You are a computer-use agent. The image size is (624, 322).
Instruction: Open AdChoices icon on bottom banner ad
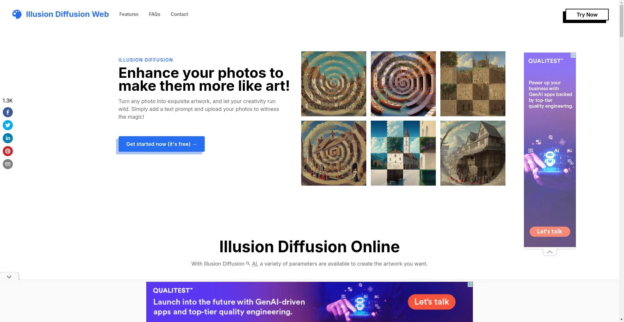coord(470,285)
